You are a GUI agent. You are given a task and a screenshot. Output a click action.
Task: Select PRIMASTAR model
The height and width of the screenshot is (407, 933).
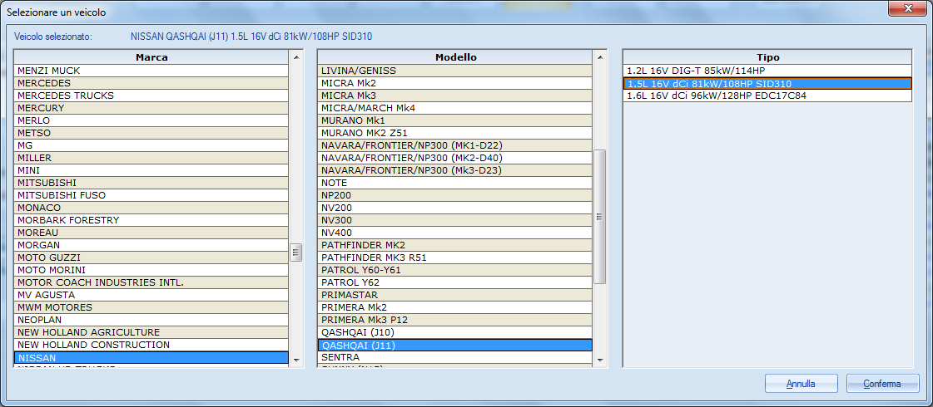pos(455,296)
